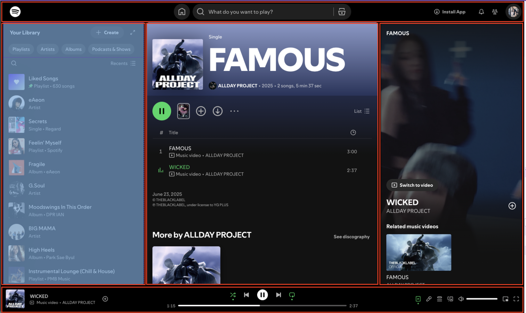Open the notifications bell
This screenshot has height=313, width=526.
tap(481, 12)
